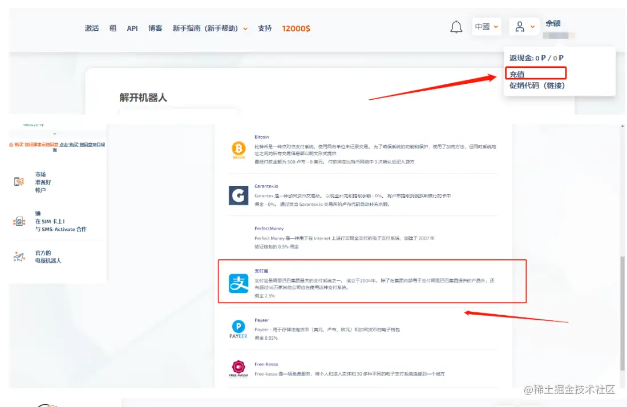Open 市场 准备好 帐户 sidebar entry
Image resolution: width=627 pixels, height=407 pixels.
click(x=43, y=182)
